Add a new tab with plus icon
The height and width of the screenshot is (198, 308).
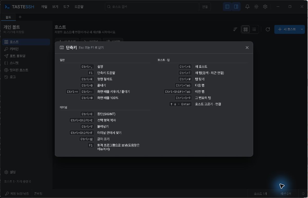click(x=20, y=17)
